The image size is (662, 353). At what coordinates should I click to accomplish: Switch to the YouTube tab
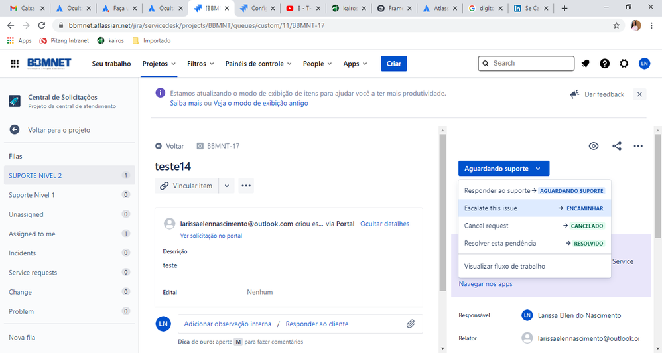pyautogui.click(x=302, y=8)
